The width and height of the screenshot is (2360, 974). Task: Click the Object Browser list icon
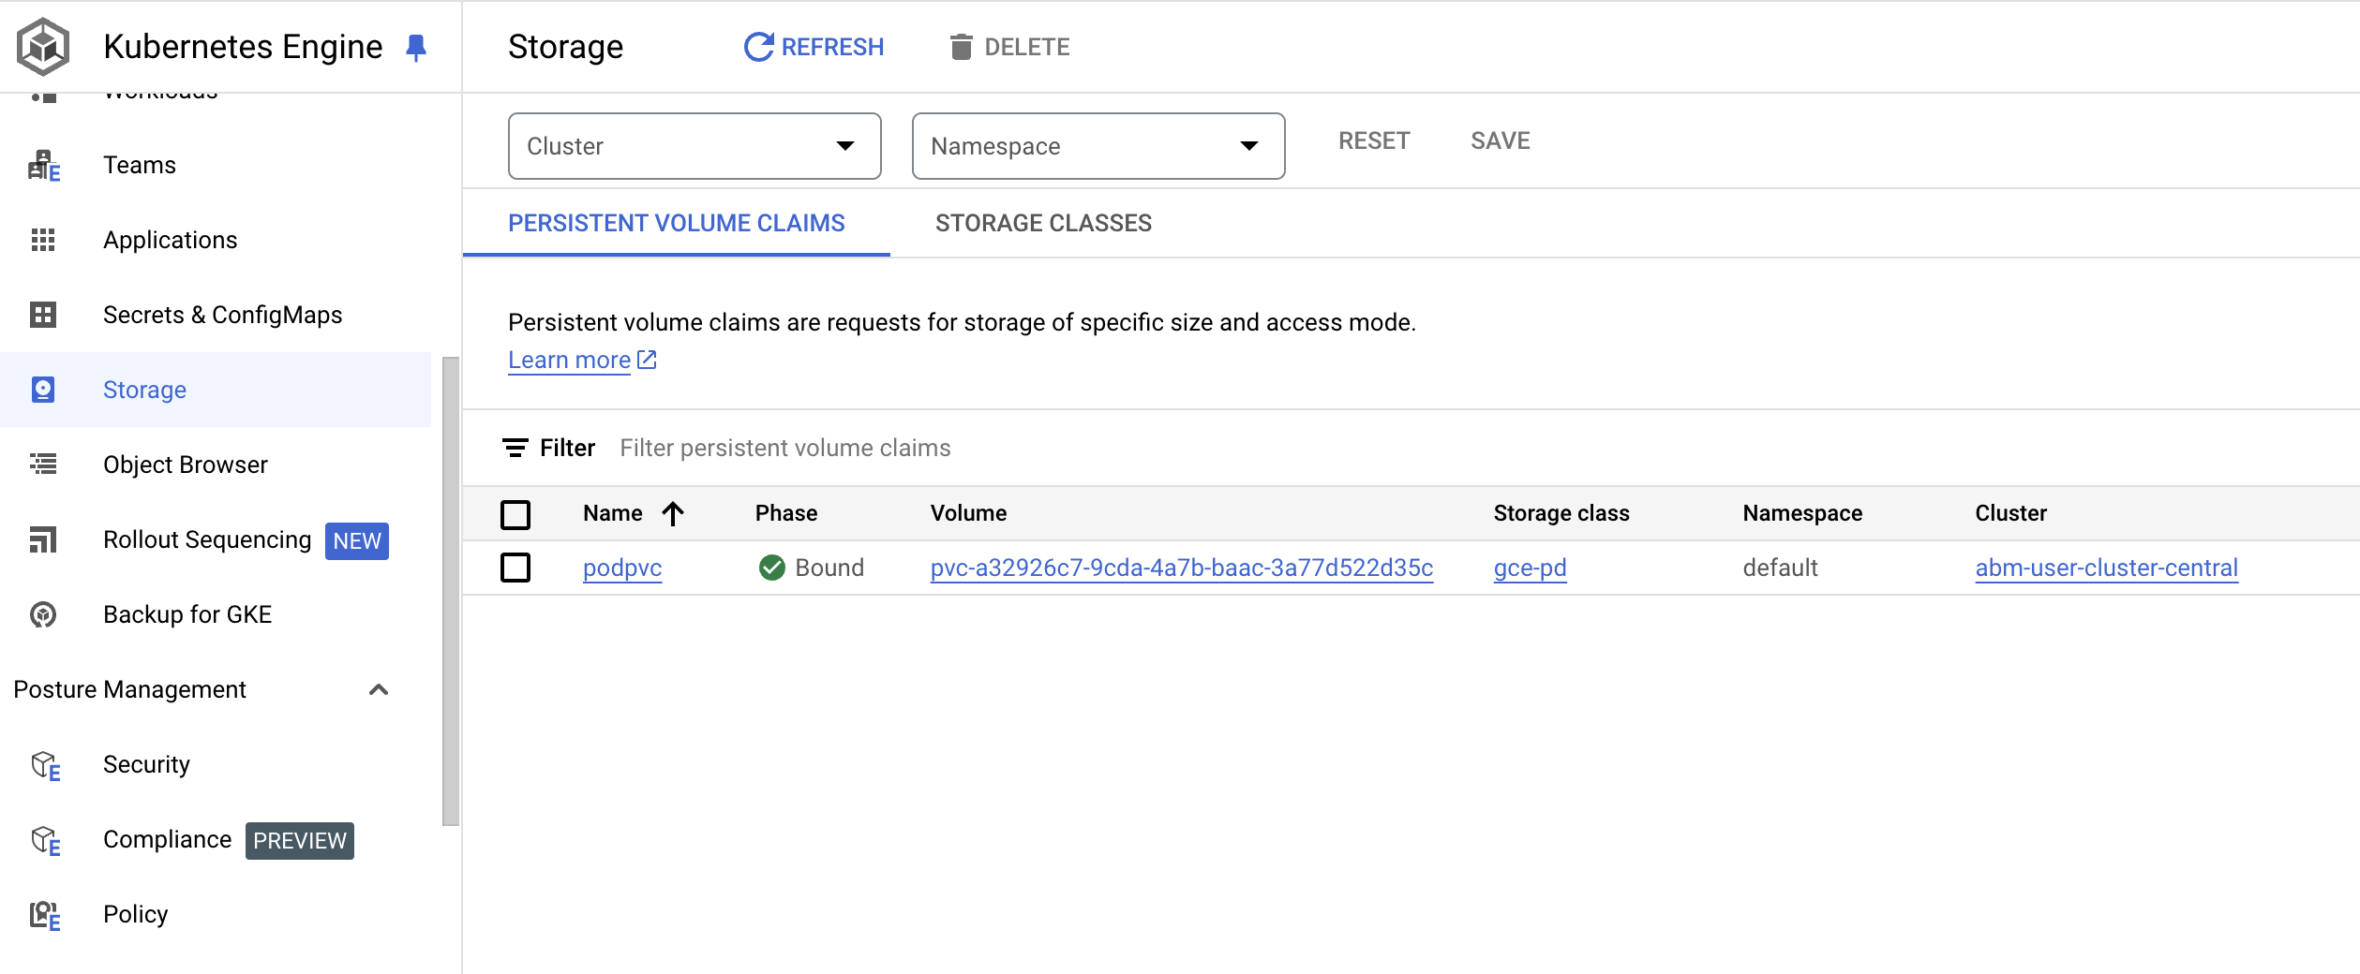pos(43,464)
